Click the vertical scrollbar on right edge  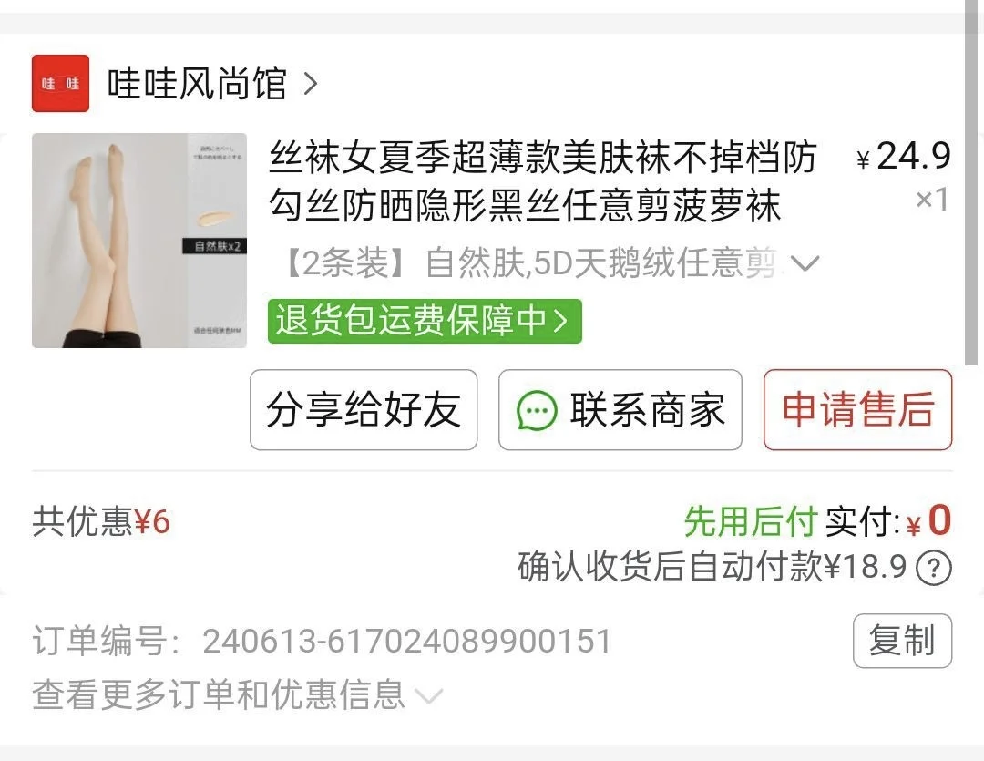[x=971, y=182]
